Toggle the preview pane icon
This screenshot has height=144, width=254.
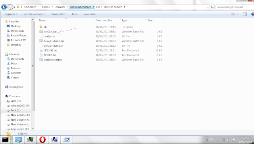click(245, 14)
